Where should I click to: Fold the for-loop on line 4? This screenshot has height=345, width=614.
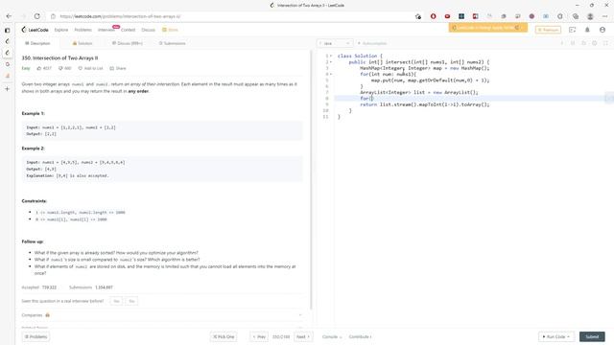tap(331, 74)
